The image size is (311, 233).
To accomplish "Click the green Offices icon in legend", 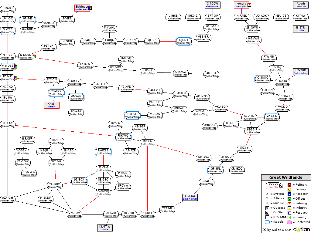I will pyautogui.click(x=289, y=199).
